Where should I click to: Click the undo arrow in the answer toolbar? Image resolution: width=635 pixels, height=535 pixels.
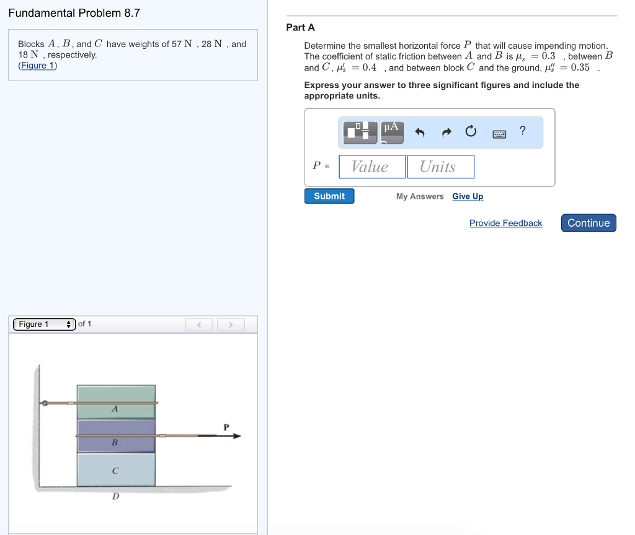(x=420, y=131)
